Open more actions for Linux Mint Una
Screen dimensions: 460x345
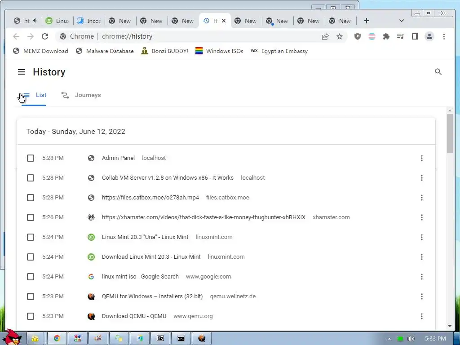click(421, 237)
